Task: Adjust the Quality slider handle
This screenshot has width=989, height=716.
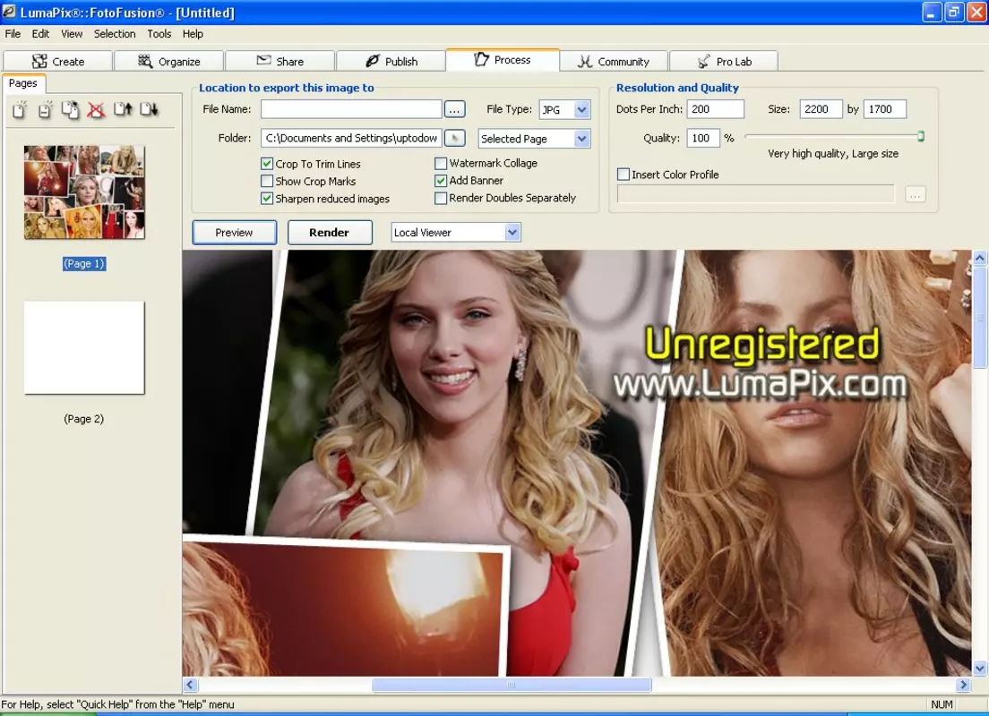Action: coord(921,136)
